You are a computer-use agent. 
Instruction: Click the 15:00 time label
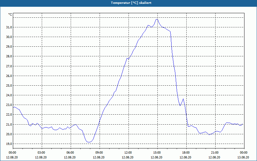tap(157, 153)
